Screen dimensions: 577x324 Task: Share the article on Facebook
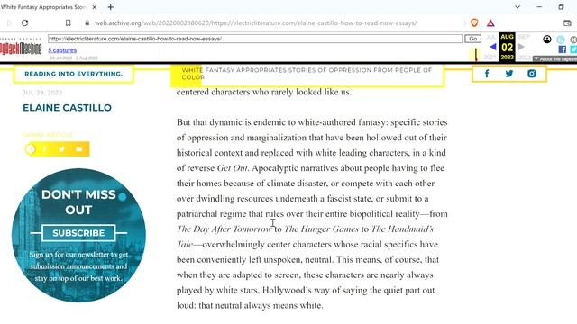[45, 149]
